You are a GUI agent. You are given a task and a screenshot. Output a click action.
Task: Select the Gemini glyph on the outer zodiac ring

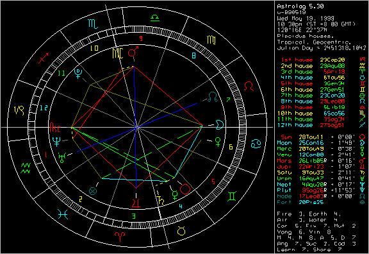coord(232,196)
